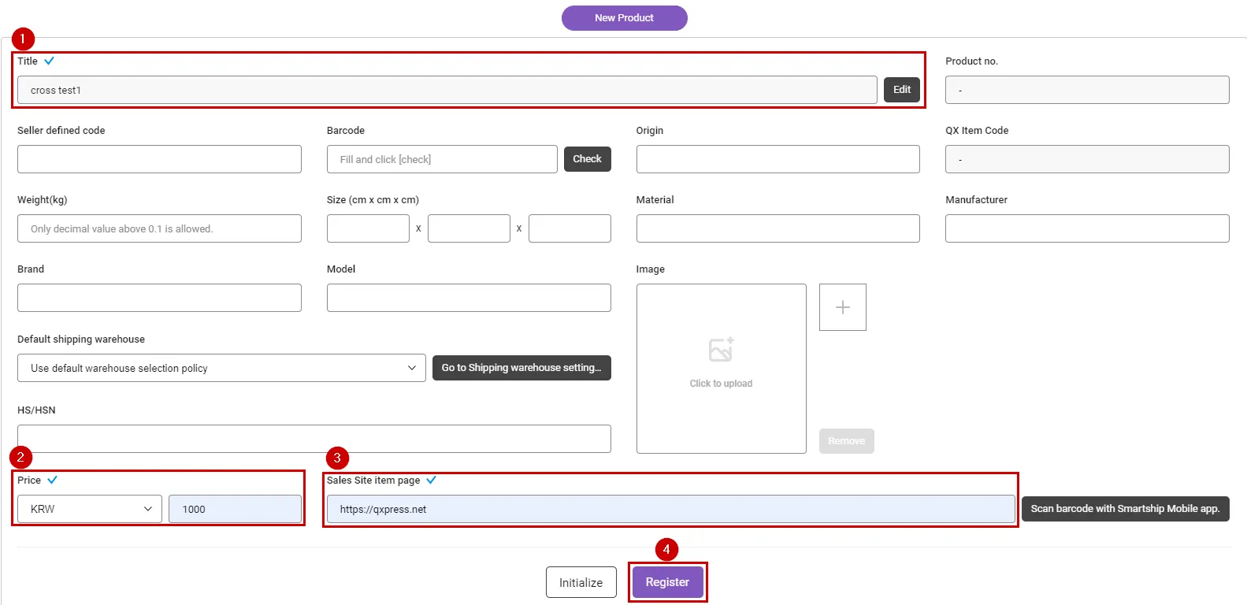
Task: Click the Initialize button
Action: (x=581, y=583)
